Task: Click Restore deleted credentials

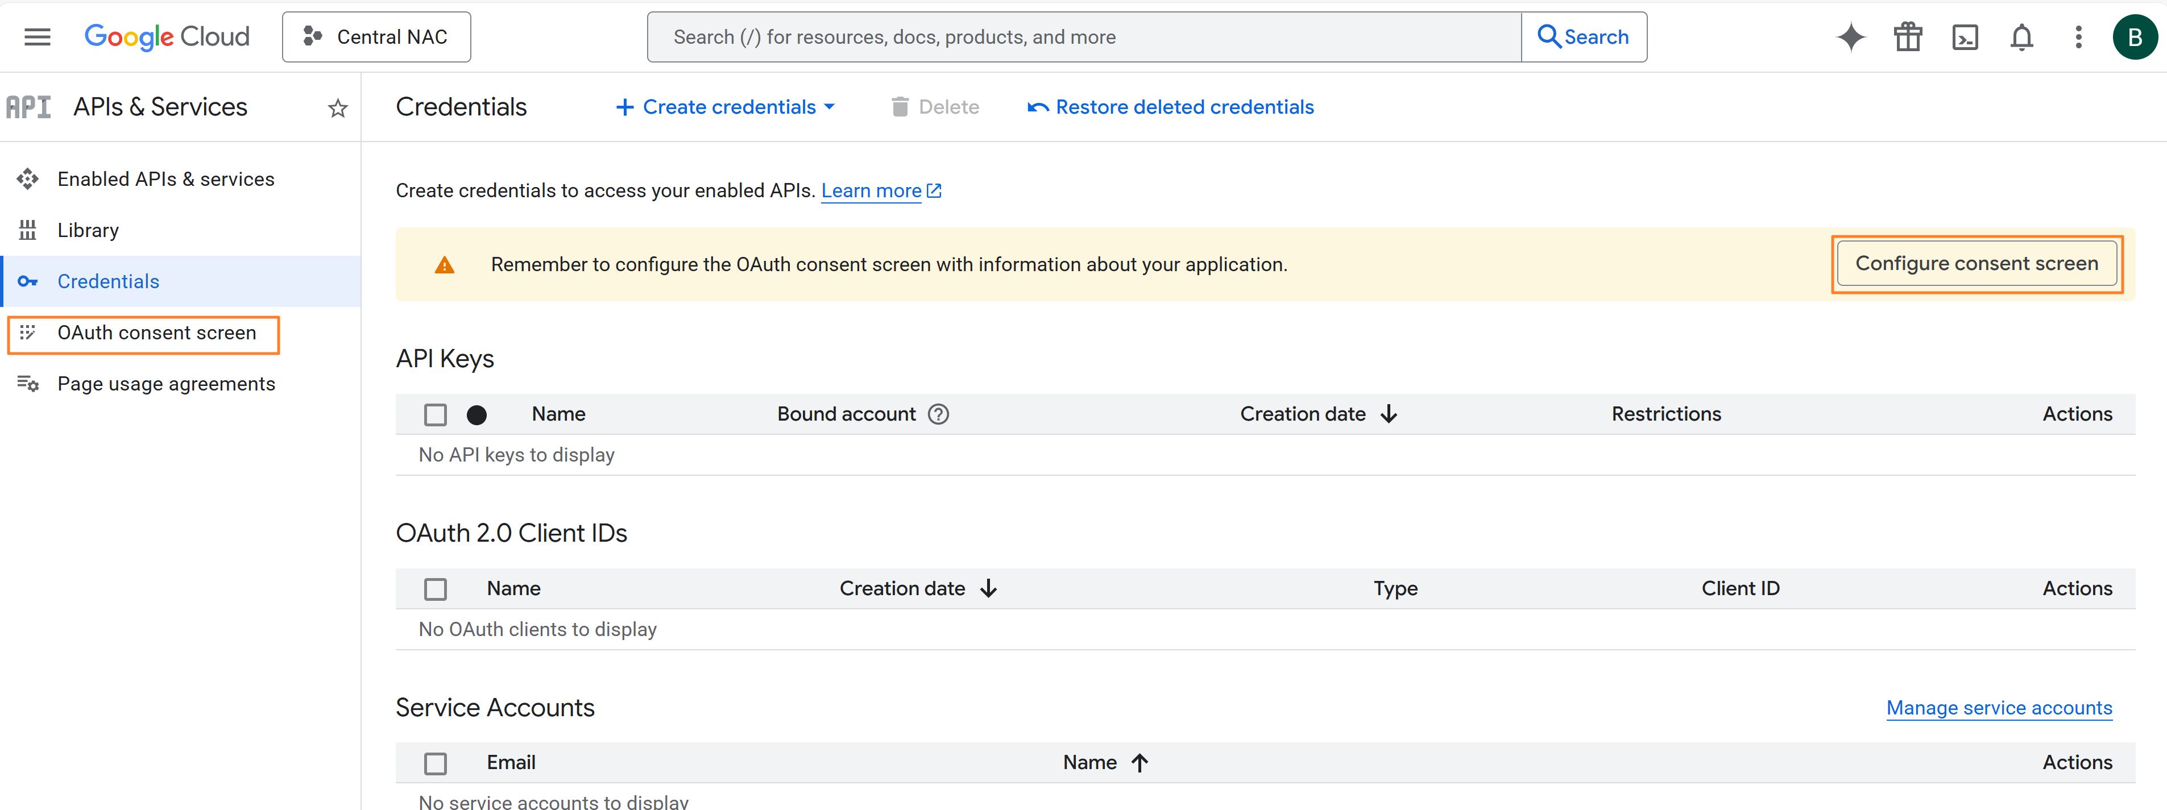Action: tap(1170, 107)
